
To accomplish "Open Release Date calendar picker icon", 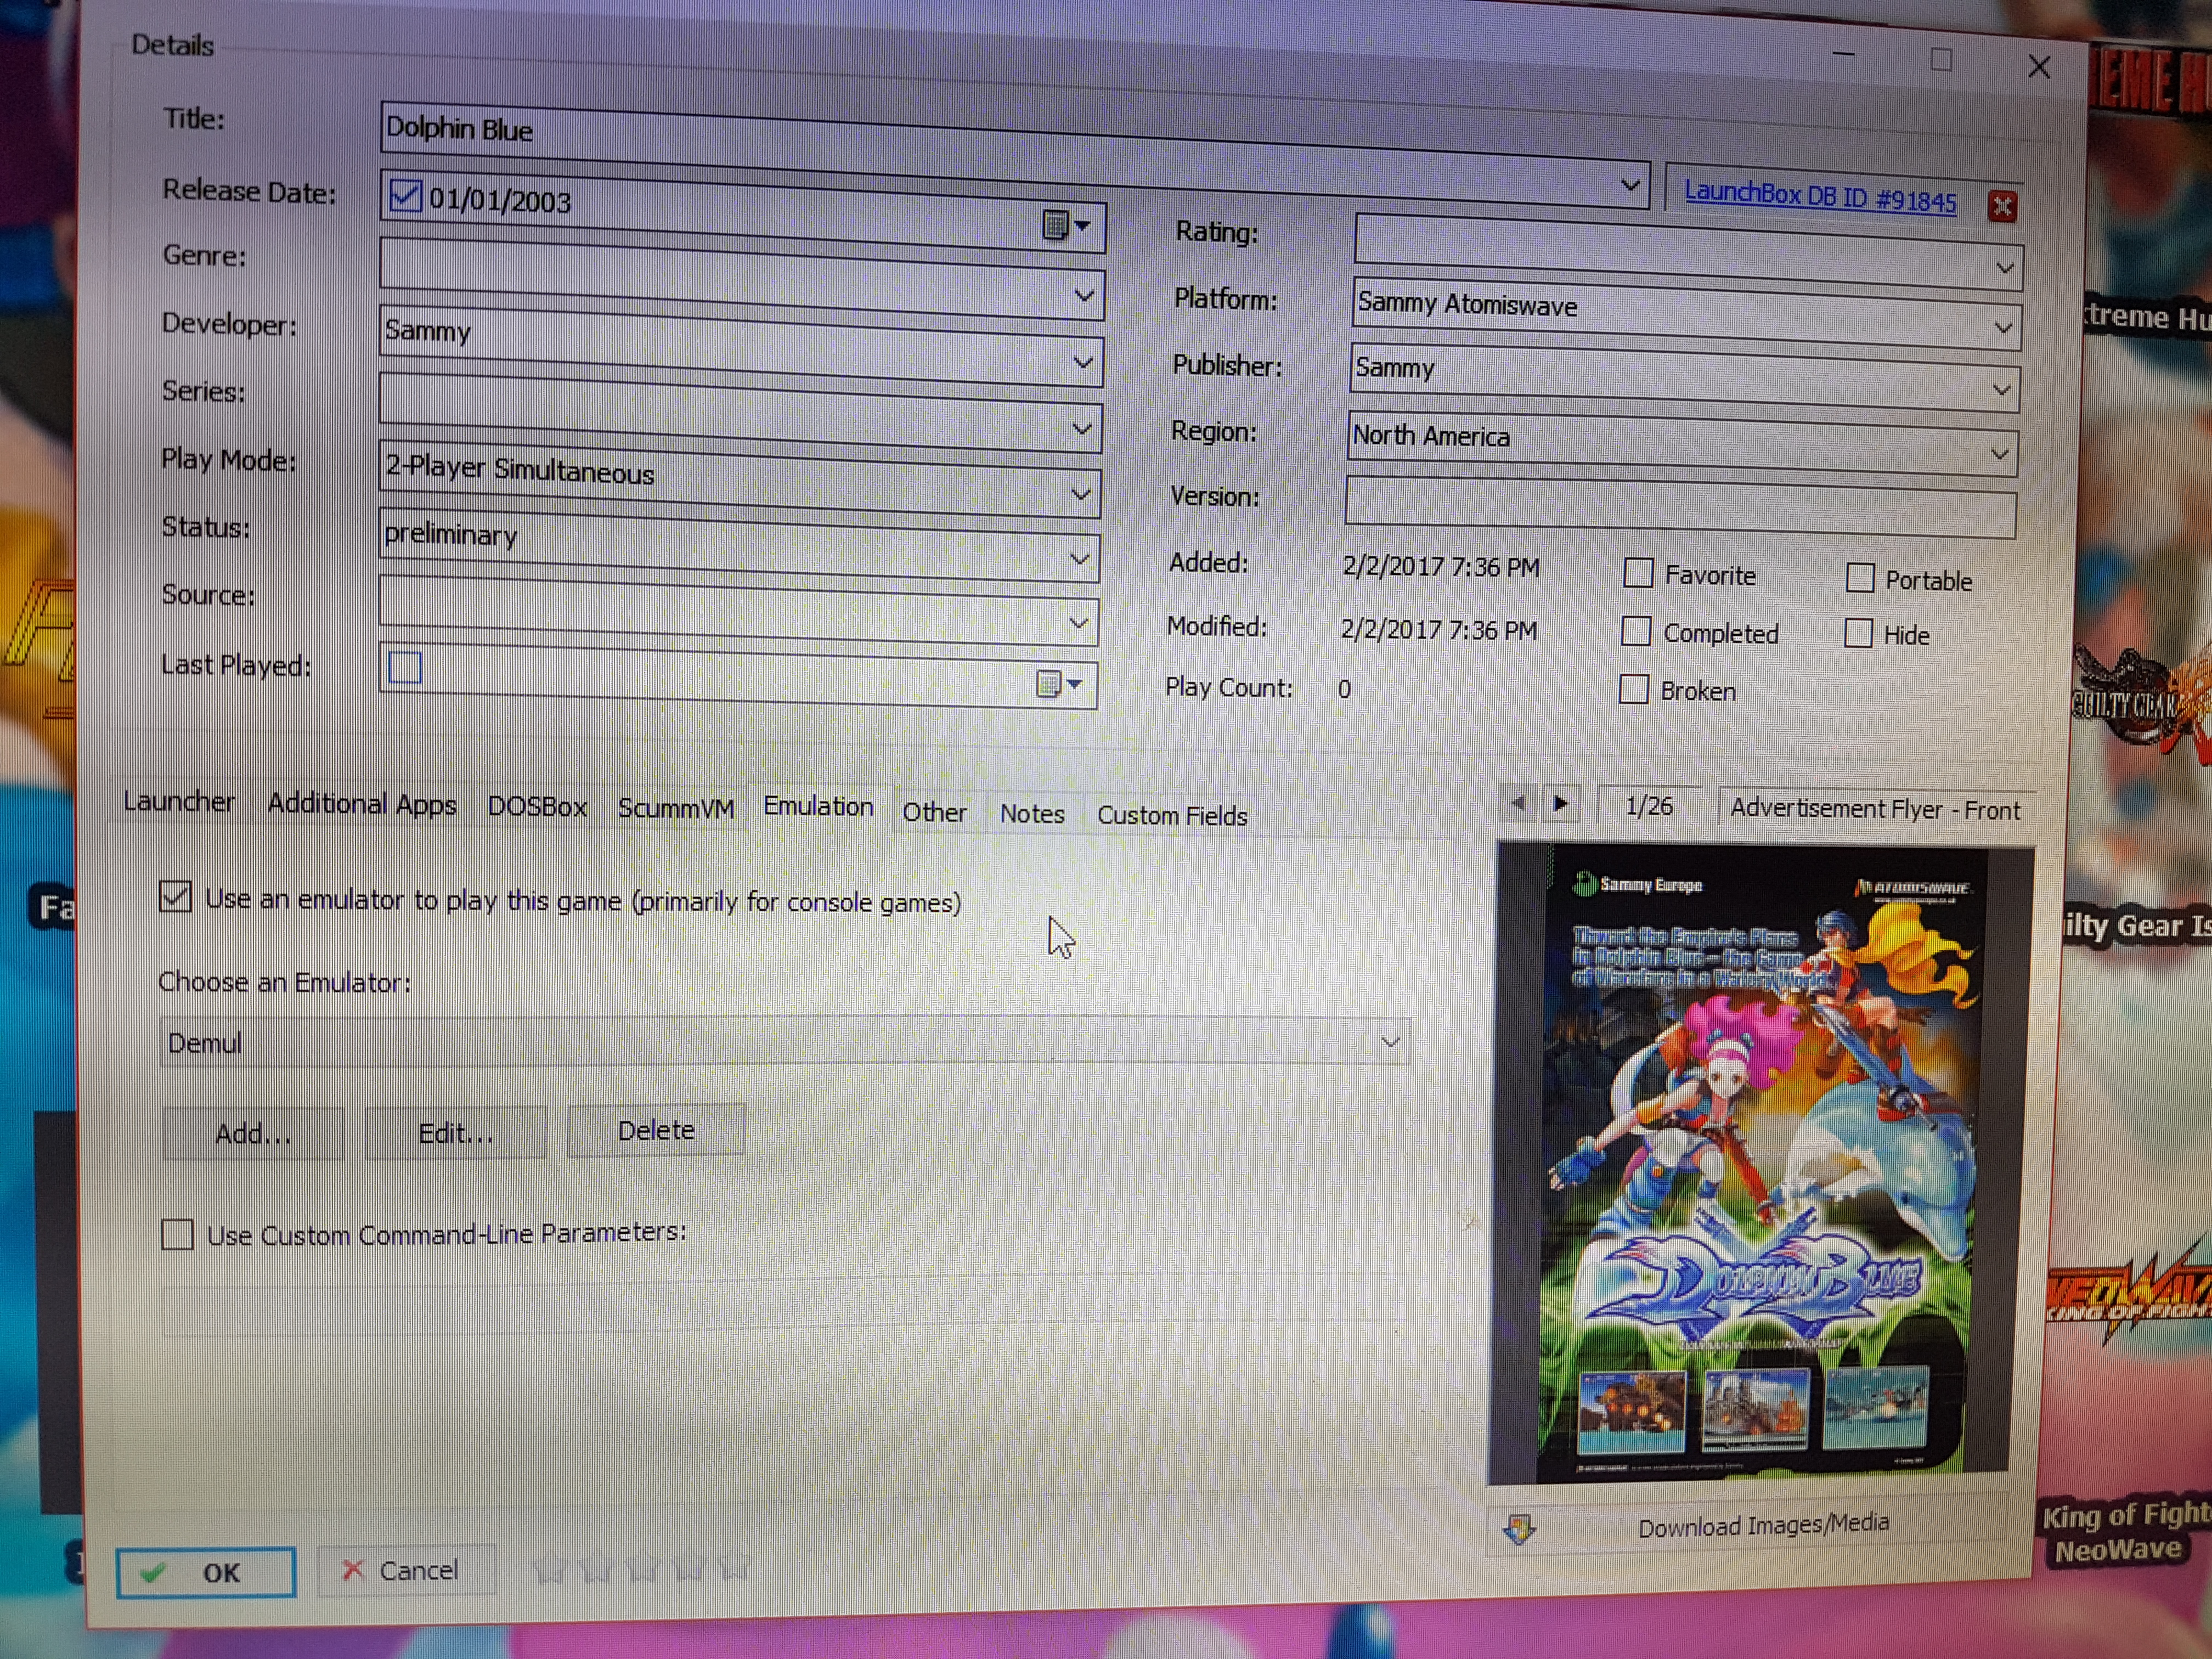I will [1066, 226].
